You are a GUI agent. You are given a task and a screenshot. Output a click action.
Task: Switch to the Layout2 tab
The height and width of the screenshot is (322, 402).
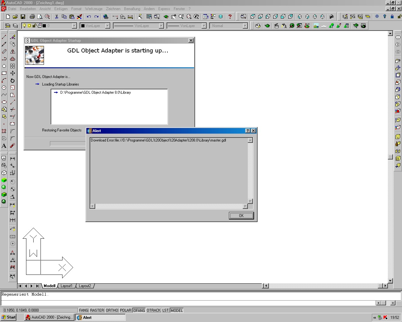point(85,286)
